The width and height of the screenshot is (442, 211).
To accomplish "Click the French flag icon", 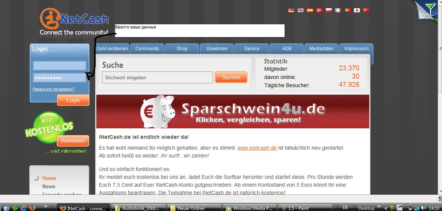I will (338, 10).
